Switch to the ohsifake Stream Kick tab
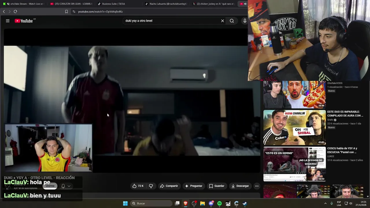The width and height of the screenshot is (370, 208). (24, 4)
